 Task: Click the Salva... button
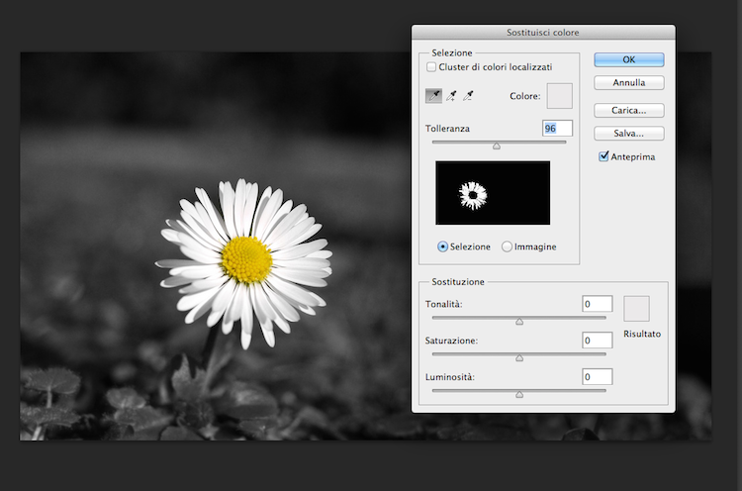pyautogui.click(x=629, y=133)
